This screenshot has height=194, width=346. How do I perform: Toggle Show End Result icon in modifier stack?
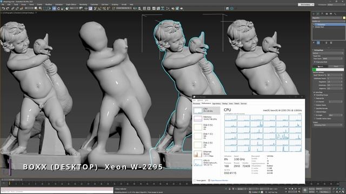[318, 43]
